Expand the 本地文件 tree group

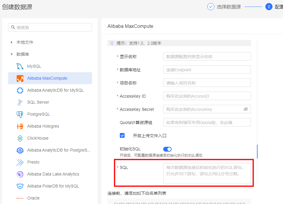click(x=12, y=42)
